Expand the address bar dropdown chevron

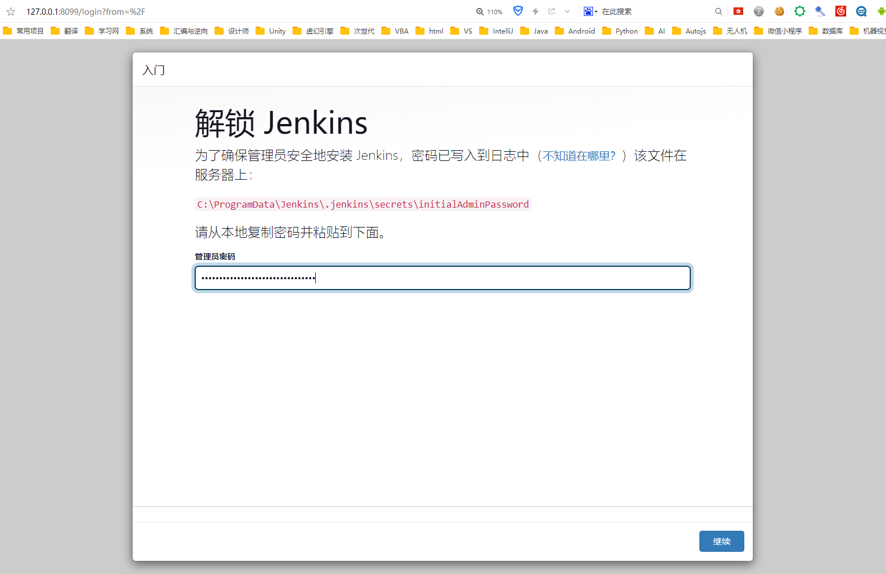(x=567, y=11)
